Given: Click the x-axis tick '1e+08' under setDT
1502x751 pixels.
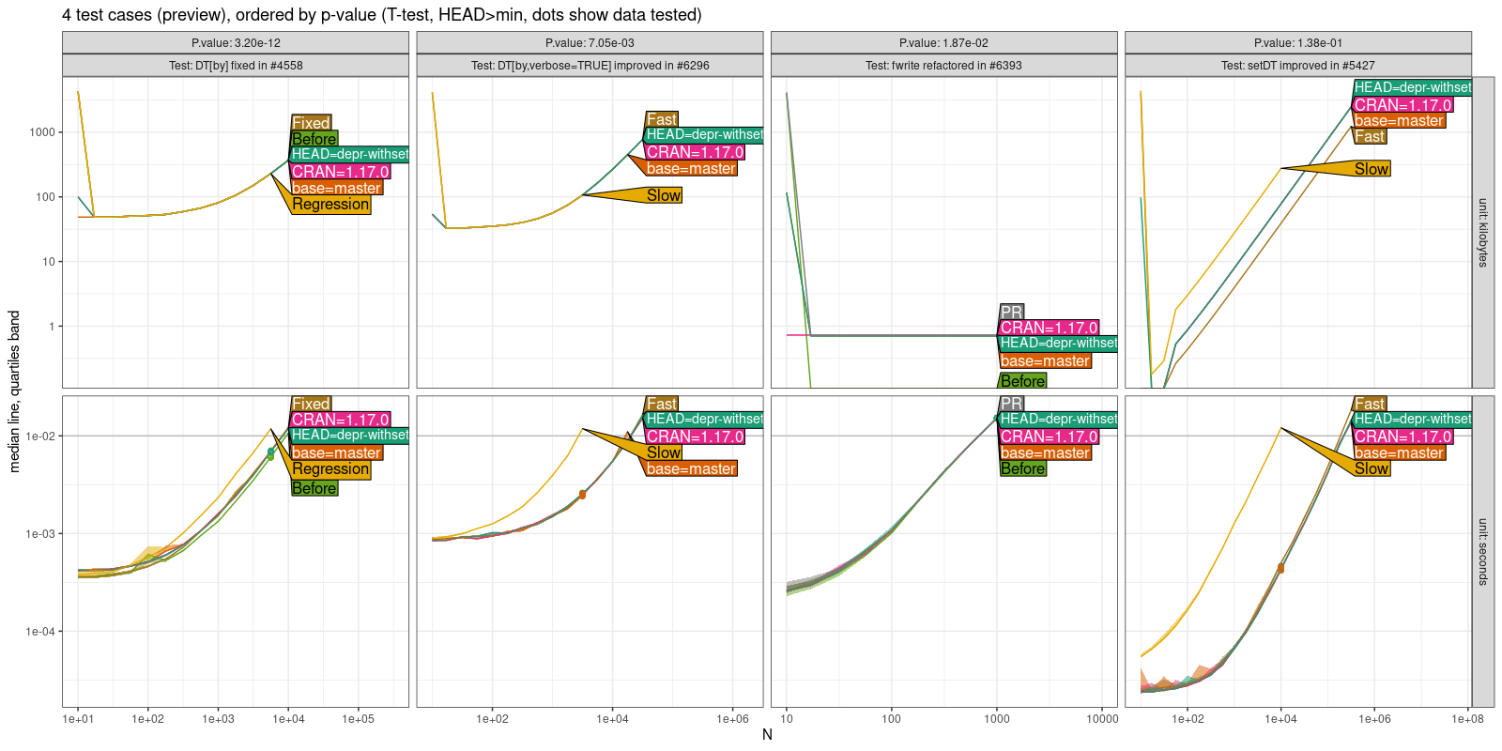Looking at the screenshot, I should (x=1467, y=719).
